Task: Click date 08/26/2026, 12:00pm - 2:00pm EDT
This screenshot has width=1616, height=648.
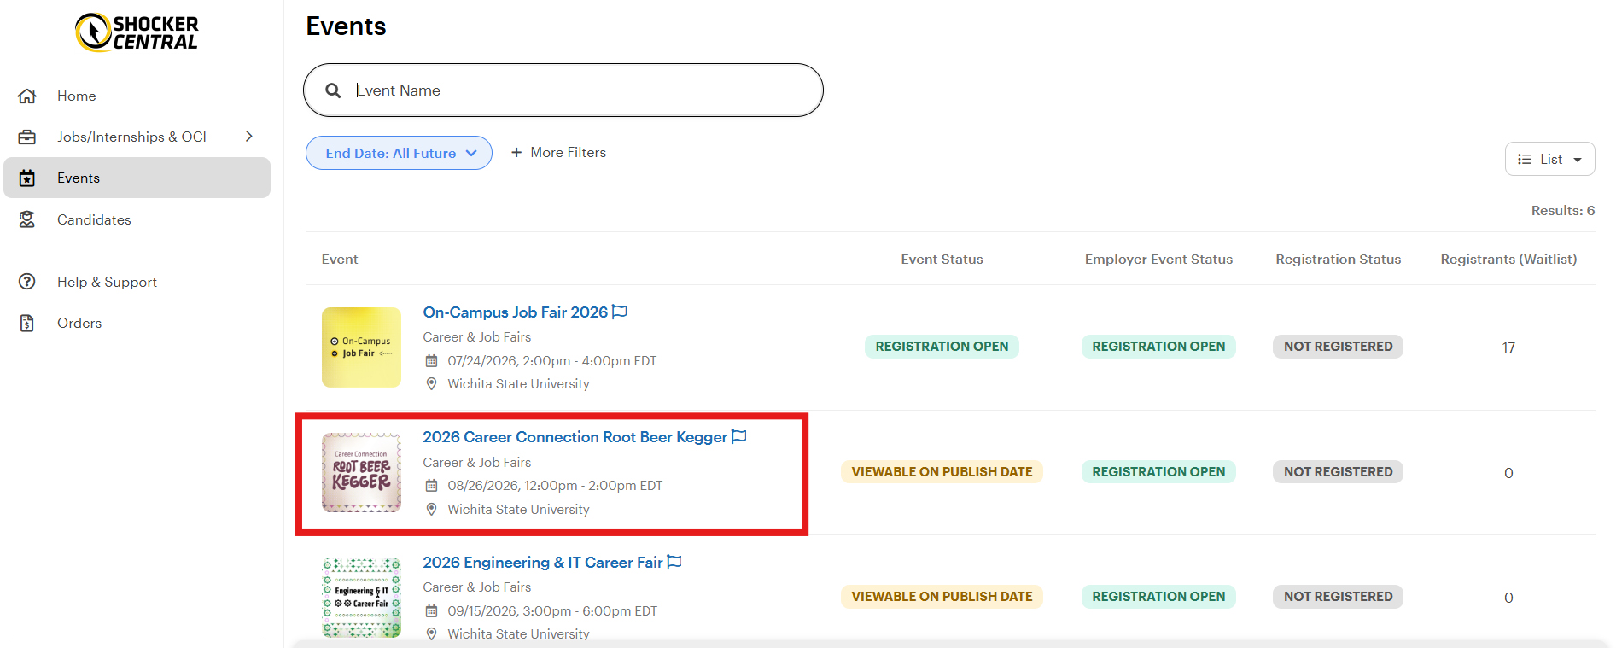Action: click(x=555, y=486)
